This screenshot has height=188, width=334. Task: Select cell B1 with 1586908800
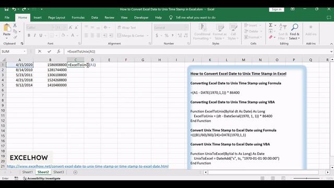[50, 65]
